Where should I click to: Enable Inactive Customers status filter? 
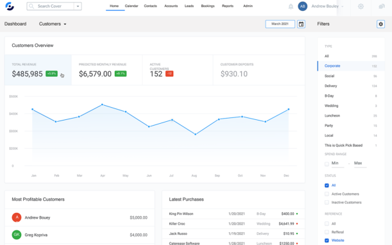coord(327,202)
